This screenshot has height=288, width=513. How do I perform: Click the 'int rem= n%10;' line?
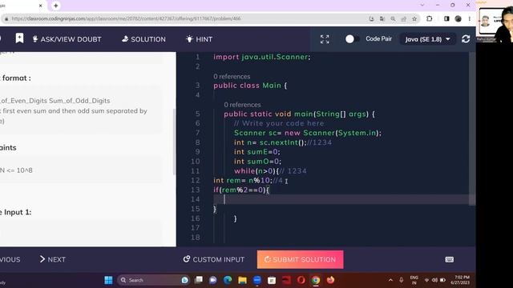click(243, 180)
